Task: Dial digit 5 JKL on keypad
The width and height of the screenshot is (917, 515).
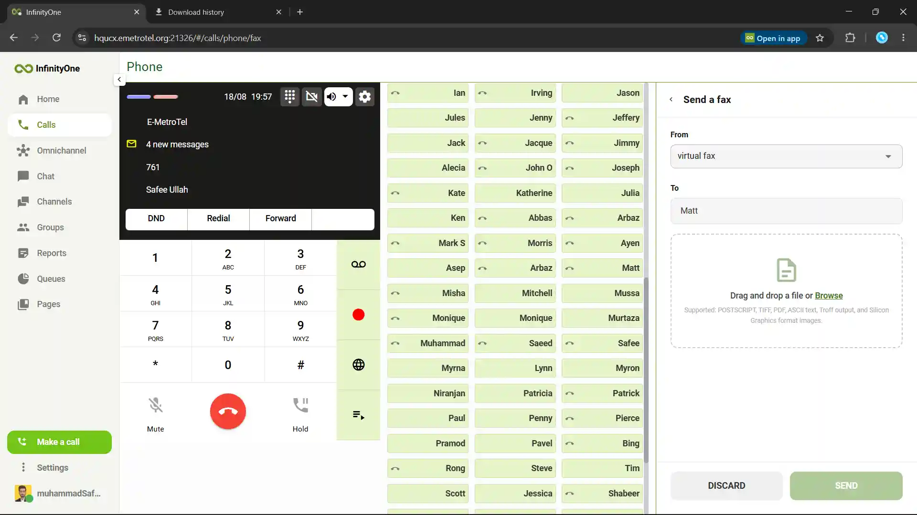Action: [228, 294]
